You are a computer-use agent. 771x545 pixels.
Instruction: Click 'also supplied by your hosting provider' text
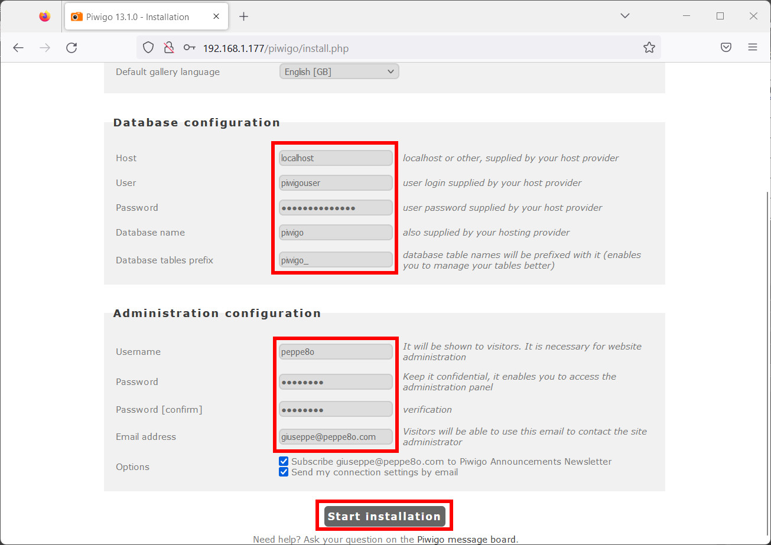[486, 233]
